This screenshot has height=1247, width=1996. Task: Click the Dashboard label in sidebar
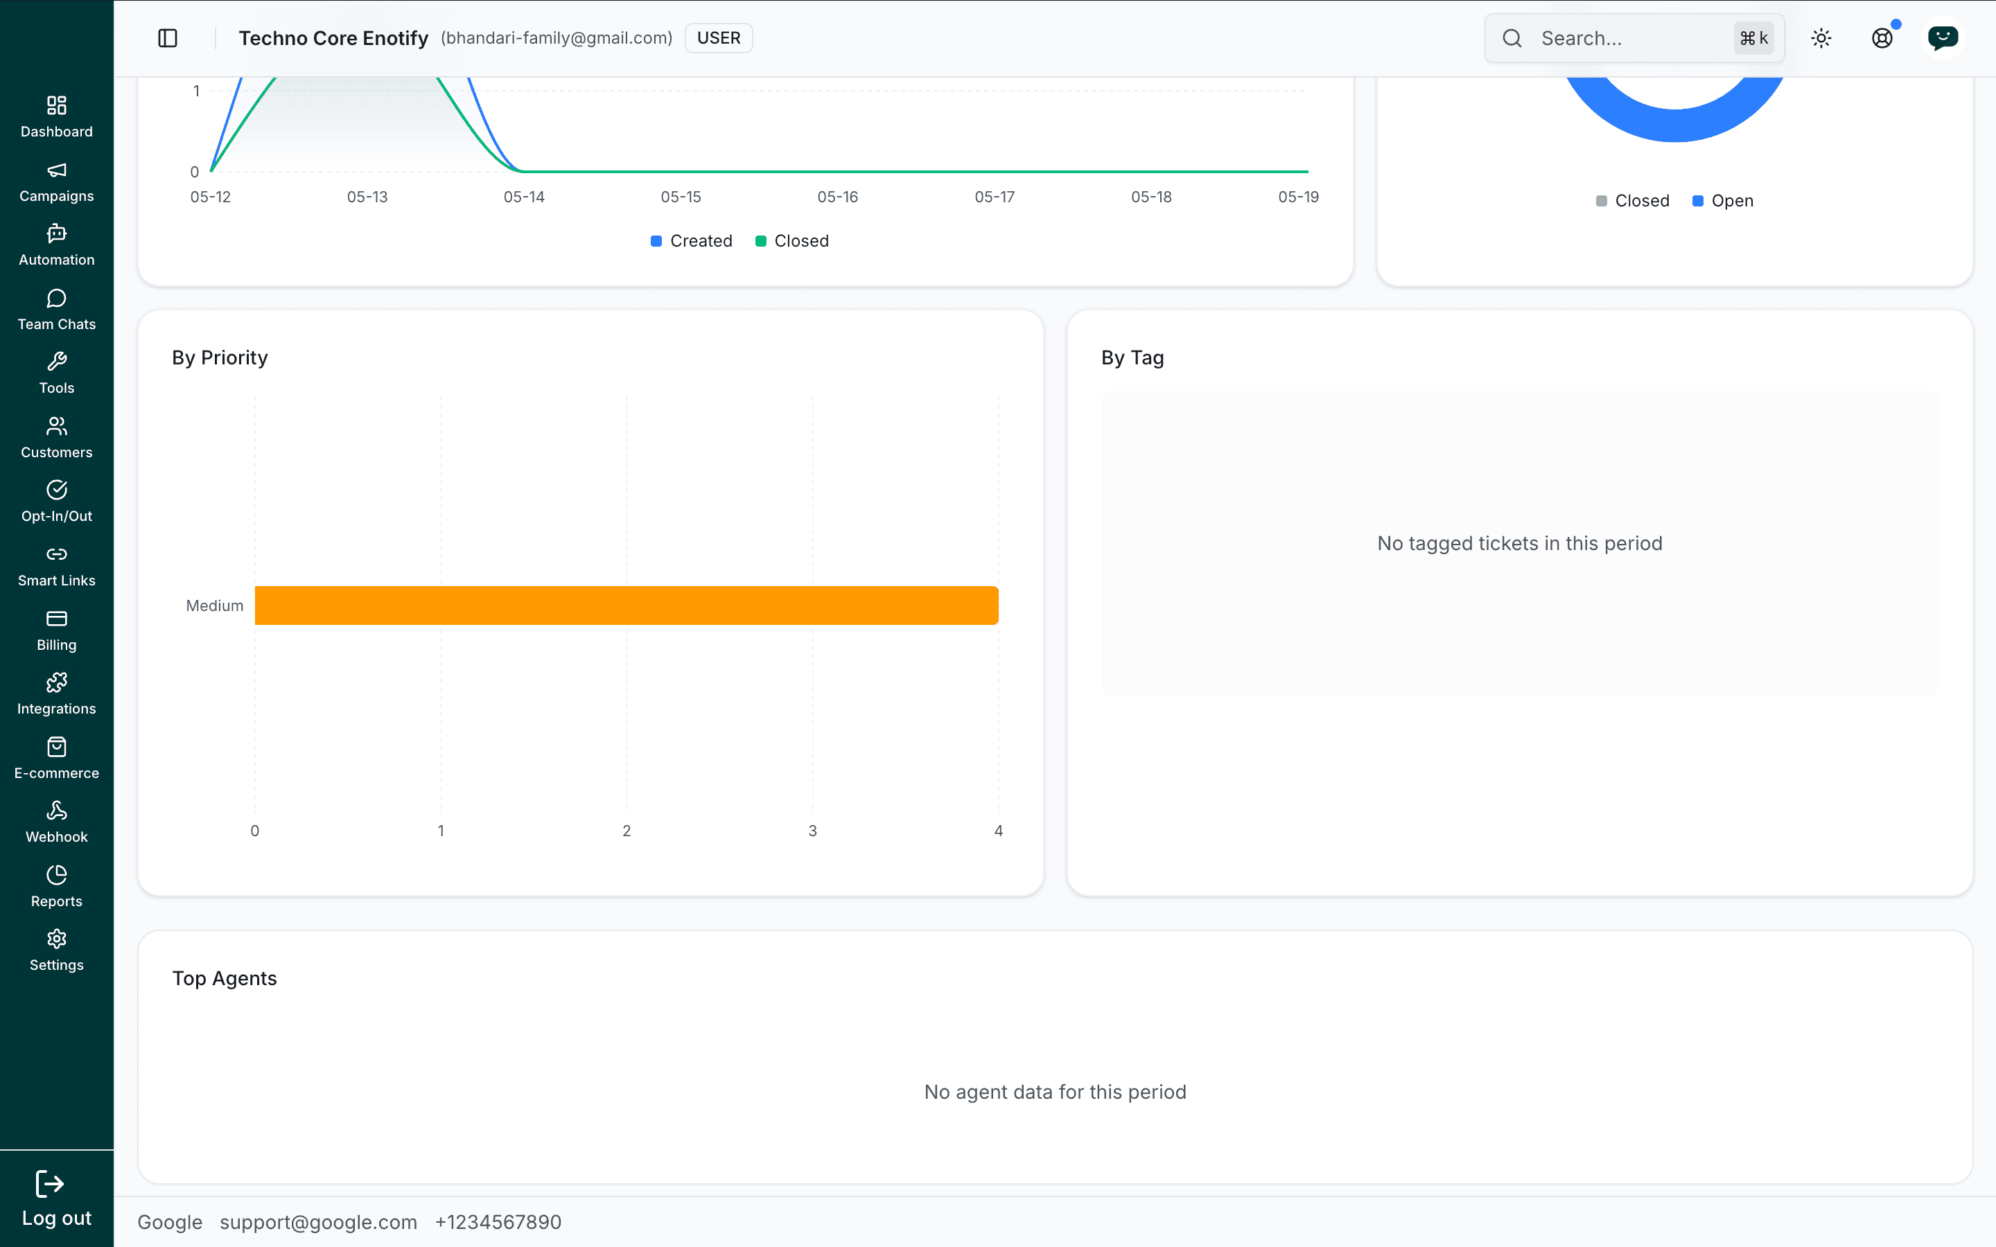56,132
